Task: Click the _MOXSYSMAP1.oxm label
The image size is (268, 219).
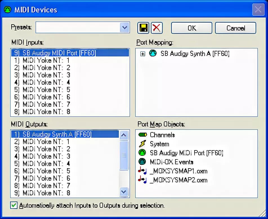Action: tap(178, 171)
